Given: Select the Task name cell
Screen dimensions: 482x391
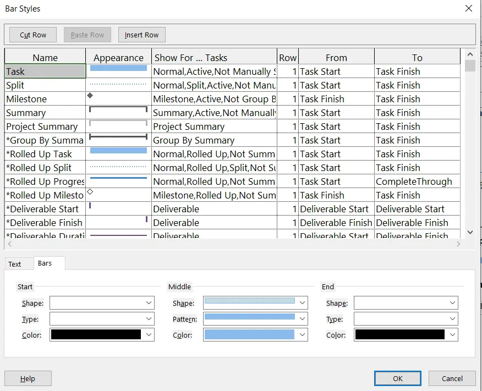Looking at the screenshot, I should click(45, 71).
